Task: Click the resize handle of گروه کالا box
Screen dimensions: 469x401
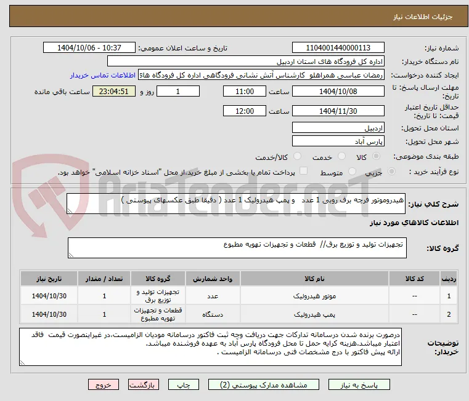Action: pyautogui.click(x=71, y=255)
